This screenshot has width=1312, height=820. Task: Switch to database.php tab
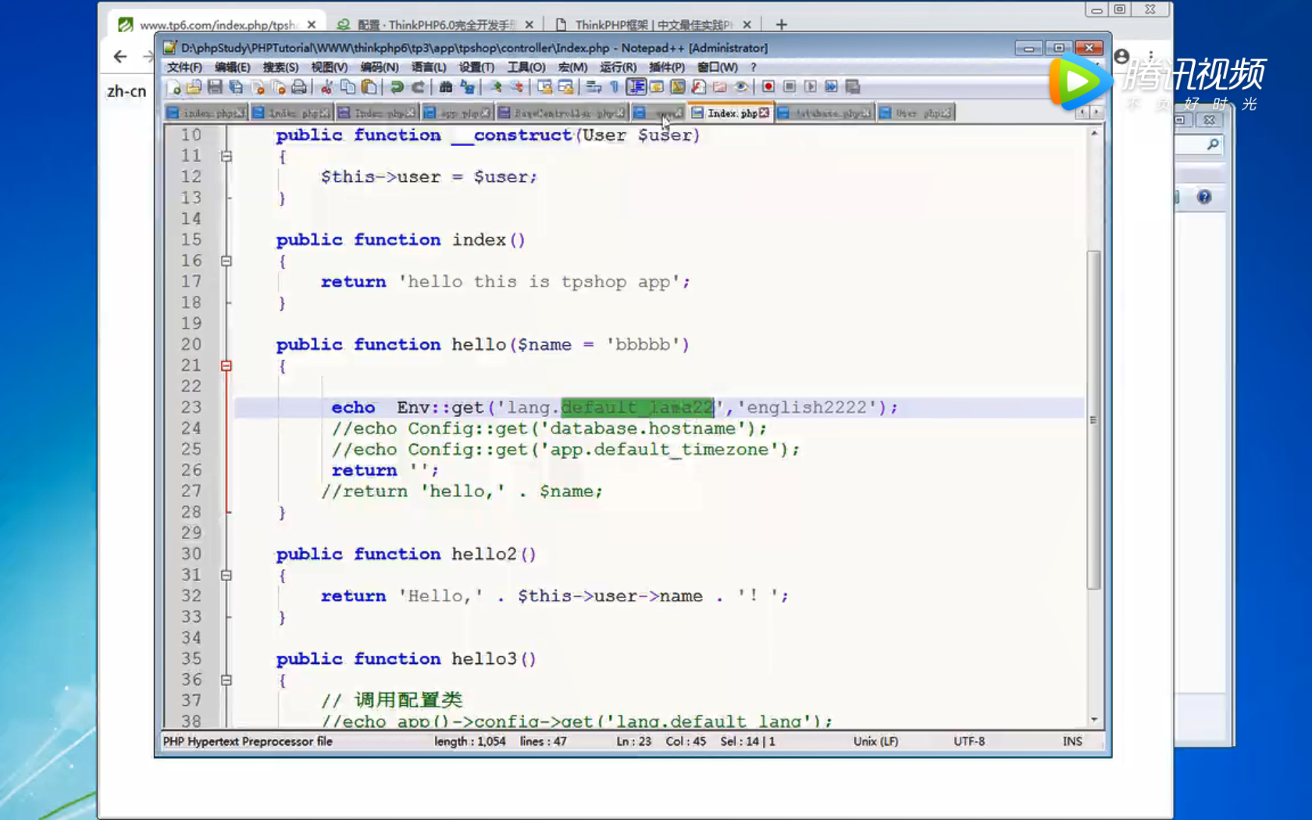[825, 113]
